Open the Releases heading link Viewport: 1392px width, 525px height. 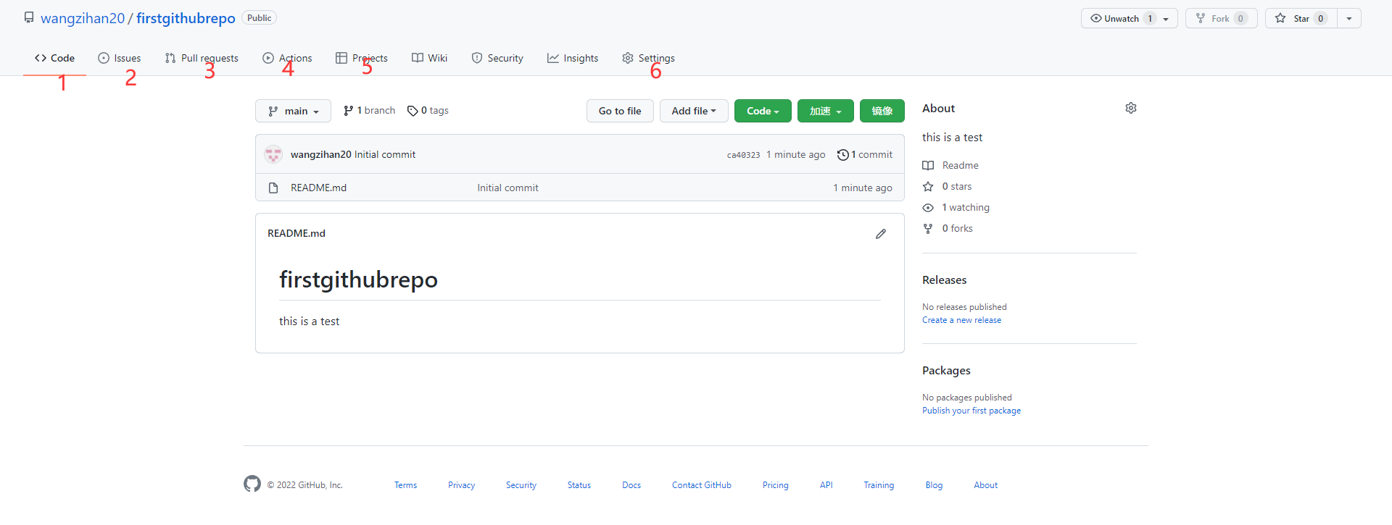point(945,280)
